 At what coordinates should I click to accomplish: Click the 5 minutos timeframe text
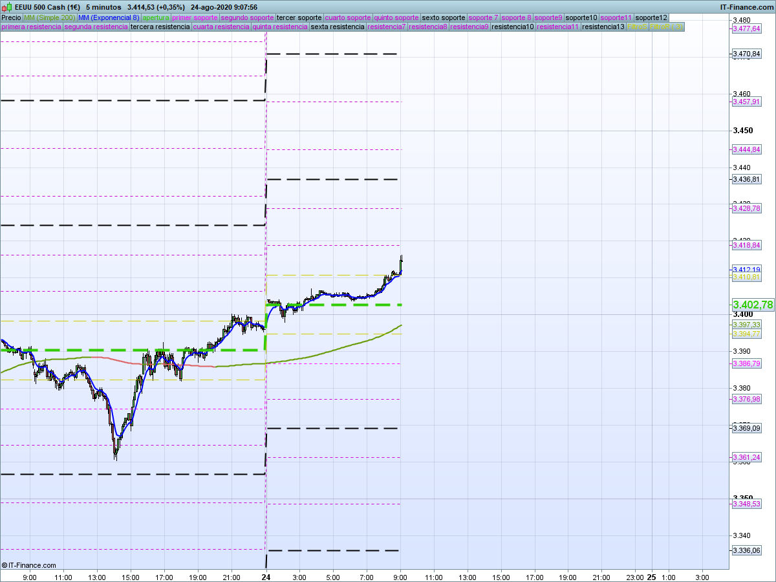point(103,7)
